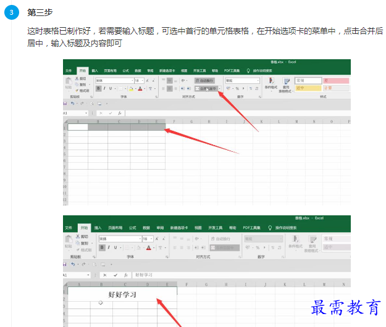This screenshot has width=386, height=327.
Task: Click formula bar showing 好好学习
Action: [x=241, y=275]
